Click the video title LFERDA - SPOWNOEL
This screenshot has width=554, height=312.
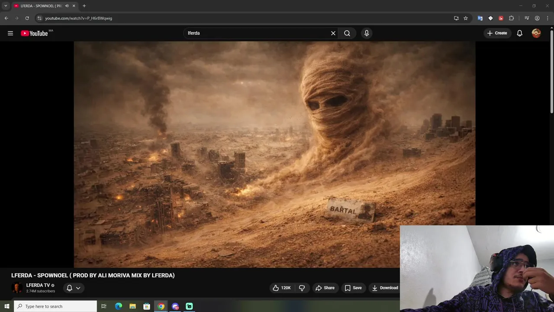point(93,275)
